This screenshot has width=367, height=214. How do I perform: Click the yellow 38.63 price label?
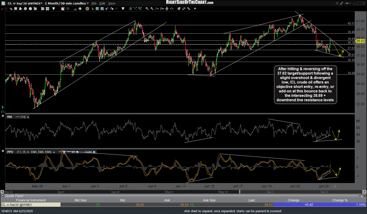coord(361,41)
